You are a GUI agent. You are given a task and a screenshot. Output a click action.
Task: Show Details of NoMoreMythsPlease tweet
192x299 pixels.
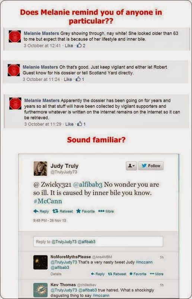tap(56, 274)
